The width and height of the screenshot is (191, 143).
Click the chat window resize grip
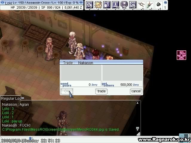[138, 134]
